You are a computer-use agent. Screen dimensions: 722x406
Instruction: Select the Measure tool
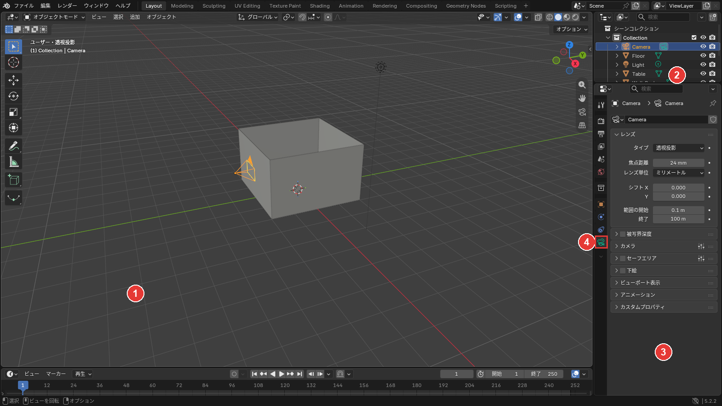pos(14,161)
